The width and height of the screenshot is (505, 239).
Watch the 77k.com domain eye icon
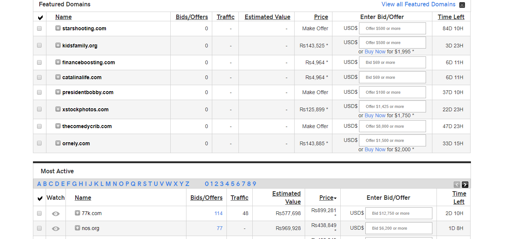tap(56, 214)
